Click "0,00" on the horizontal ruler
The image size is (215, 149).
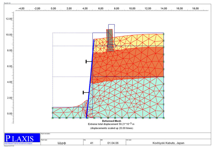pyautogui.click(x=53, y=9)
